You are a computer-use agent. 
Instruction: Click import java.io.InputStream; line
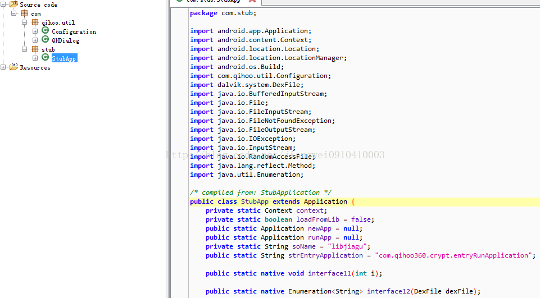pyautogui.click(x=243, y=147)
